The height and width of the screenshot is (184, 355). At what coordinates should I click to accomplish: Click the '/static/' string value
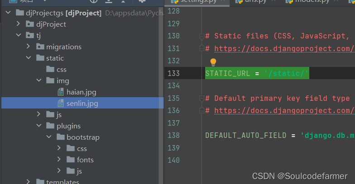(286, 73)
